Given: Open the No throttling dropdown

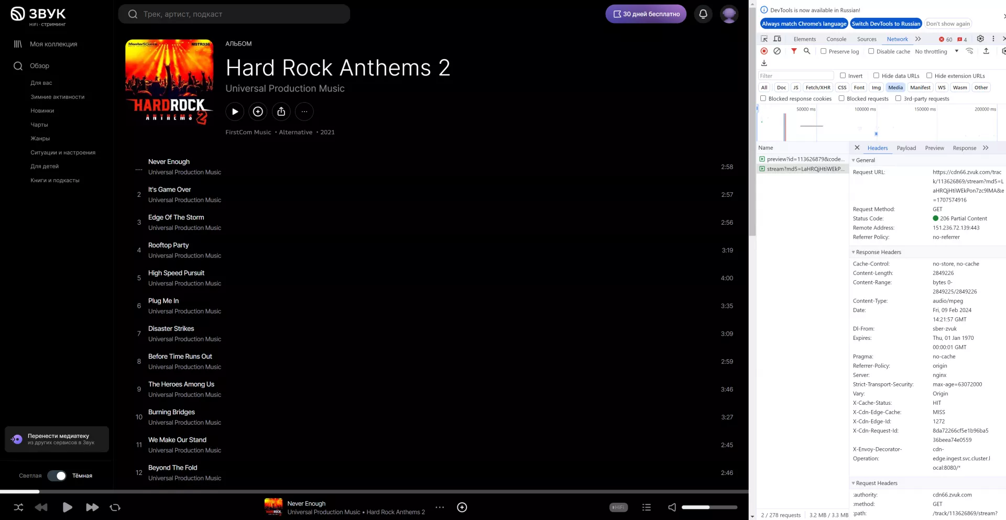Looking at the screenshot, I should coord(937,51).
